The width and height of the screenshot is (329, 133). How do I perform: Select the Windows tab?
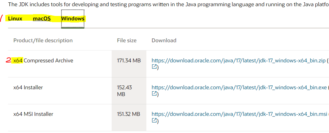pos(73,19)
